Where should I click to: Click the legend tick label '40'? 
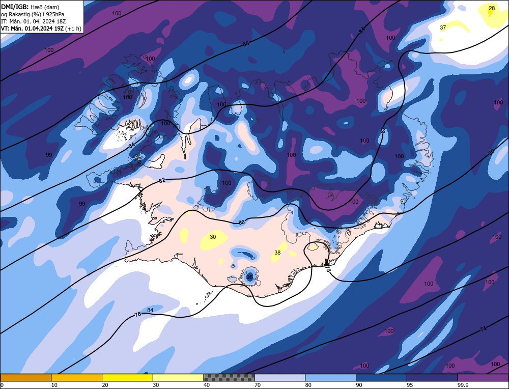click(207, 385)
